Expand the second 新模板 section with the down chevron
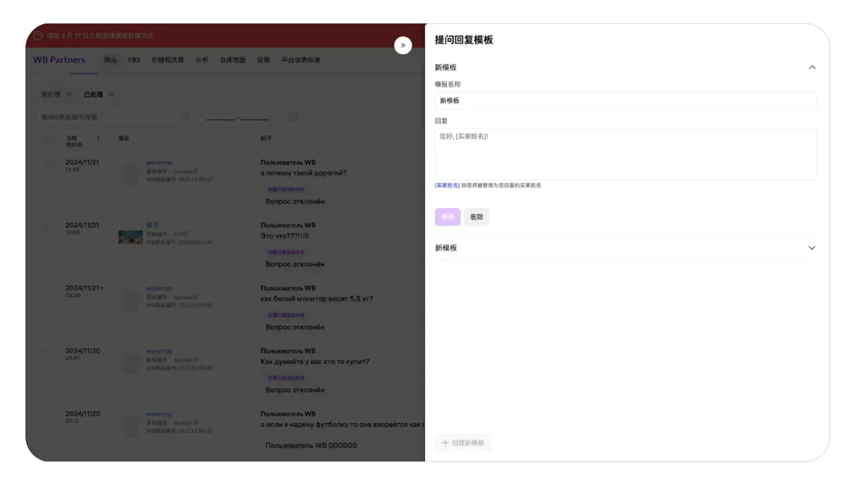 (x=812, y=248)
